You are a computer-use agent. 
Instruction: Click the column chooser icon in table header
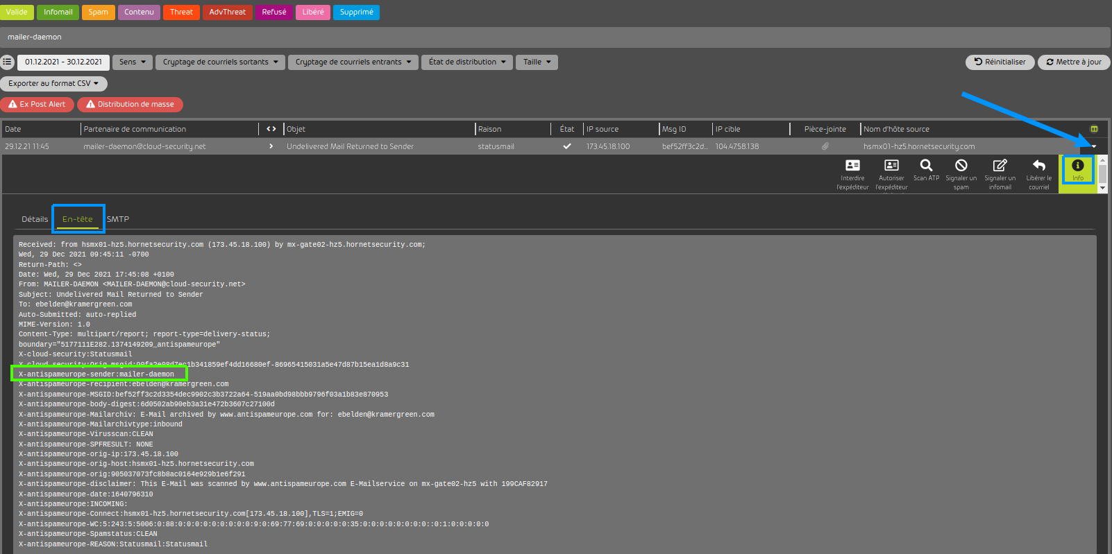(1094, 129)
